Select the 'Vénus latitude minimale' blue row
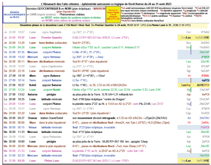211x165 pixels. (107, 127)
